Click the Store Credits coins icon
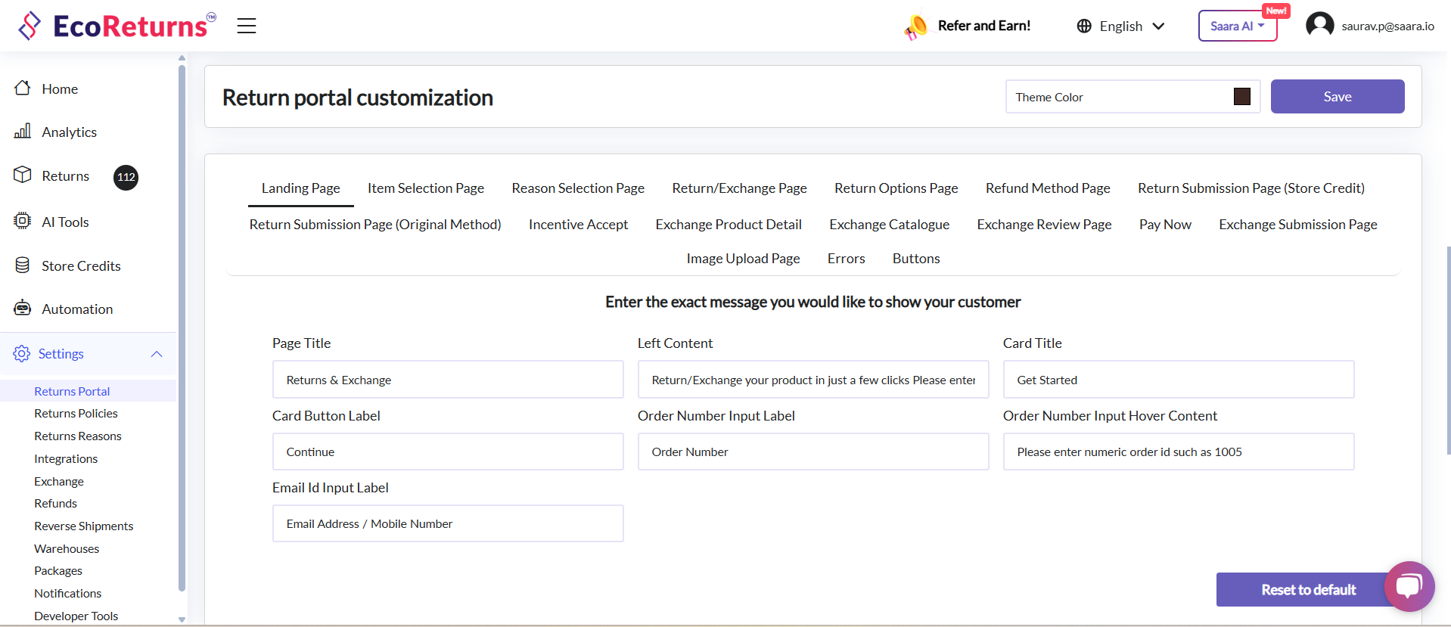 coord(23,265)
